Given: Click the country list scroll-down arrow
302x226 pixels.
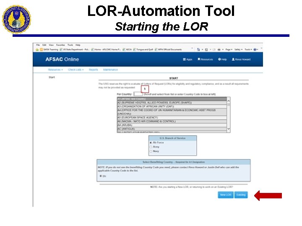Looking at the screenshot, I should [x=229, y=129].
